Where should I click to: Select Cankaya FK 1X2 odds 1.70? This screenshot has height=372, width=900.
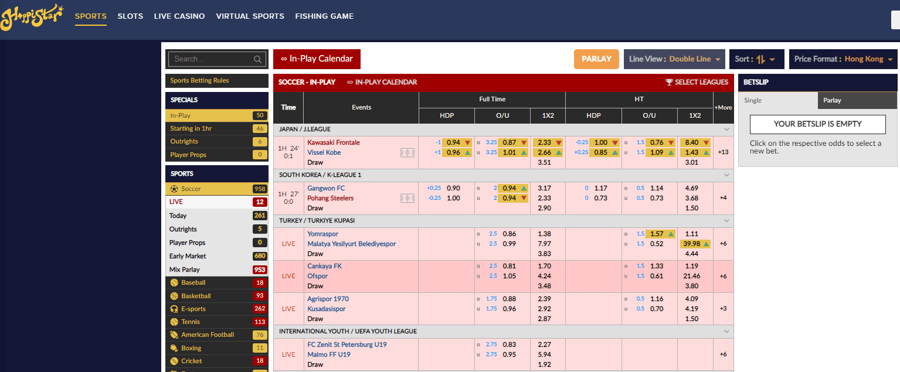544,266
